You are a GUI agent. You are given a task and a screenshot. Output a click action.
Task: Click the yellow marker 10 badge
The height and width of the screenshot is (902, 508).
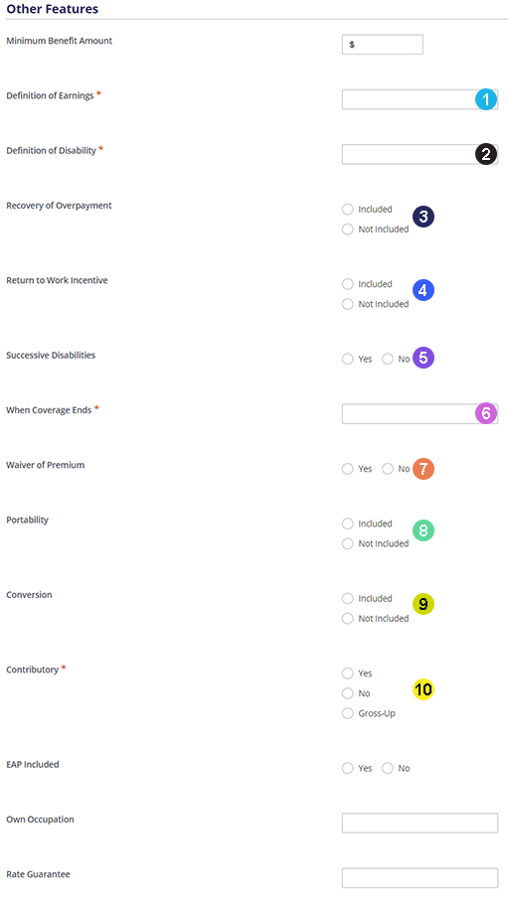click(x=423, y=689)
